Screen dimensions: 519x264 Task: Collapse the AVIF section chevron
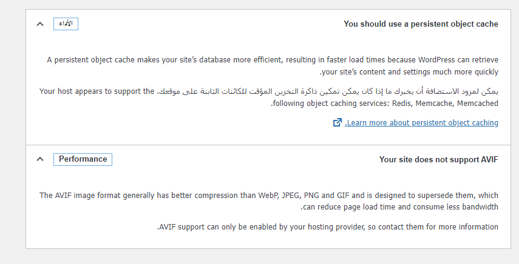40,159
